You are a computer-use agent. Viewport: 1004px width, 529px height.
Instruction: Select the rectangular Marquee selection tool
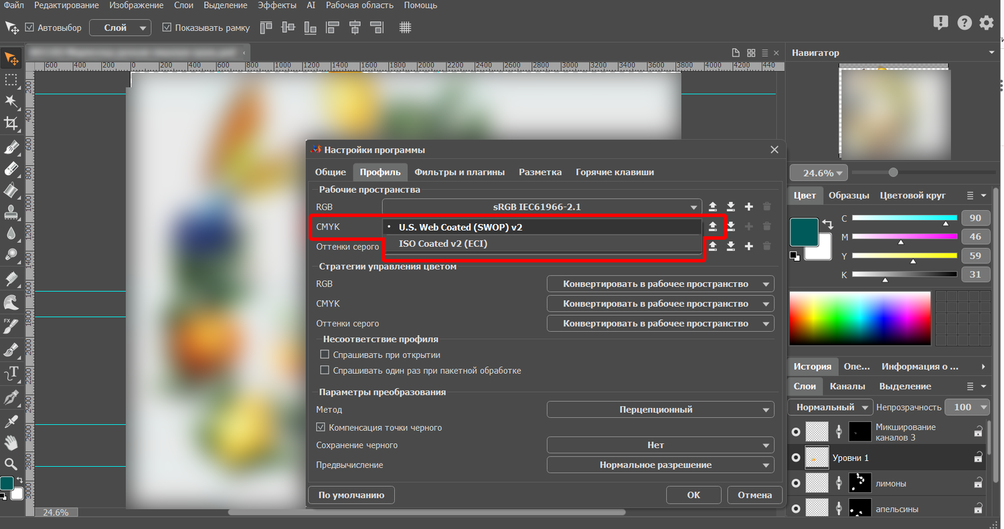(x=11, y=80)
